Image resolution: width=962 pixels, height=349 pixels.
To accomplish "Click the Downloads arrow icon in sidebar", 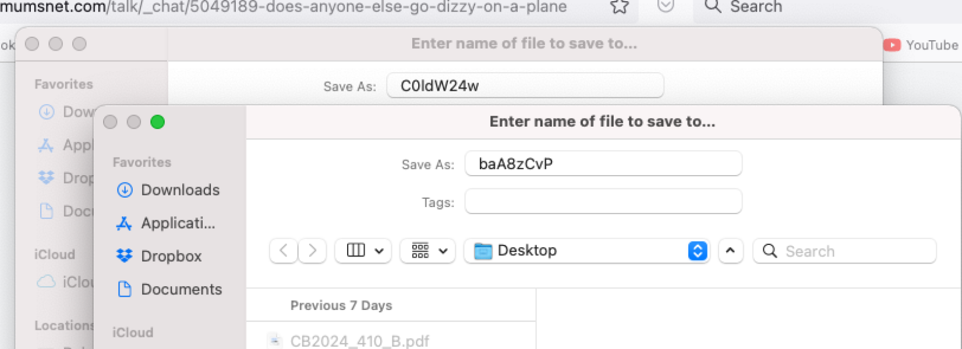I will coord(125,190).
